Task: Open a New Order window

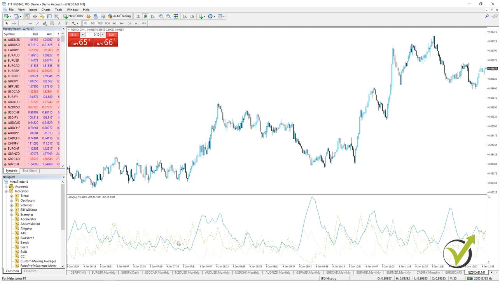Action: click(x=74, y=16)
